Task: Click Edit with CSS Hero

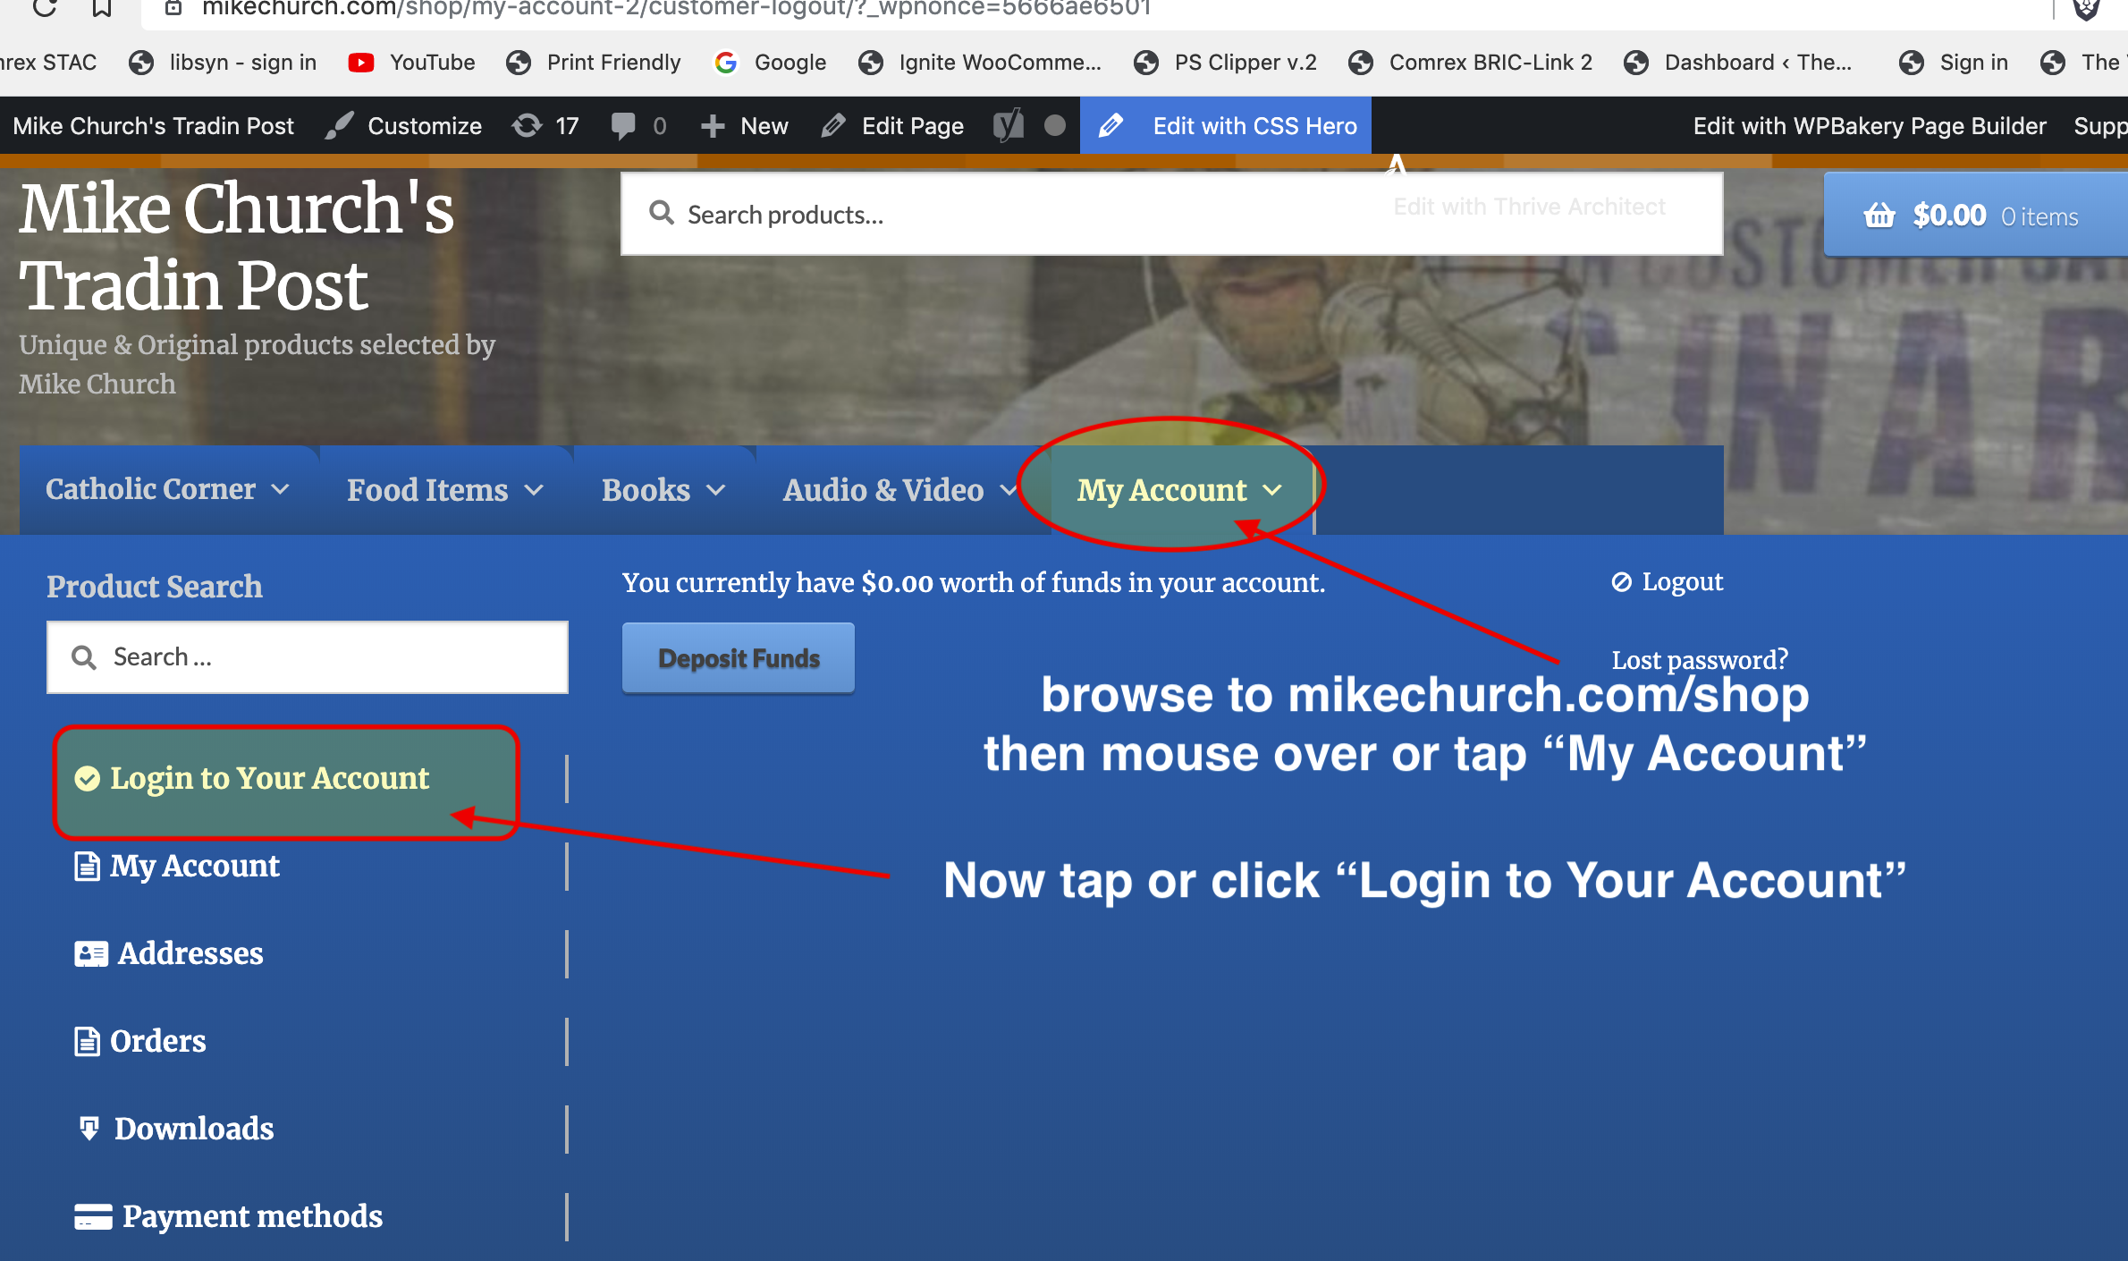Action: click(1226, 126)
